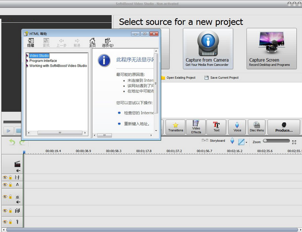
Task: Click the green Undo arrow
Action: tap(12, 142)
